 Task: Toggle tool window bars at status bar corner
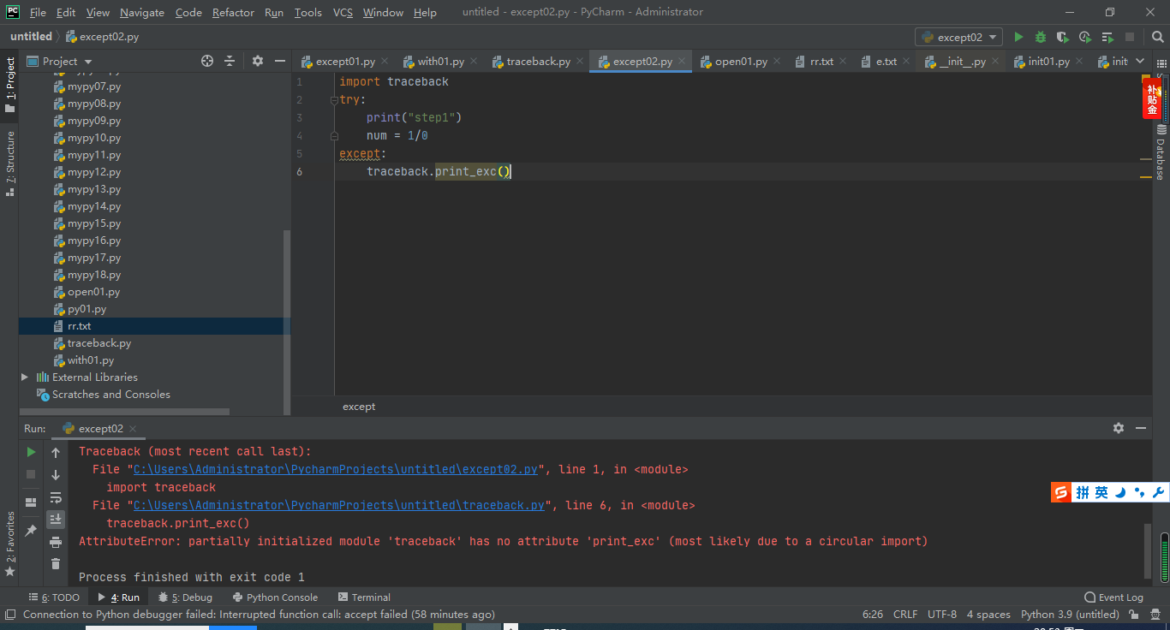coord(9,615)
